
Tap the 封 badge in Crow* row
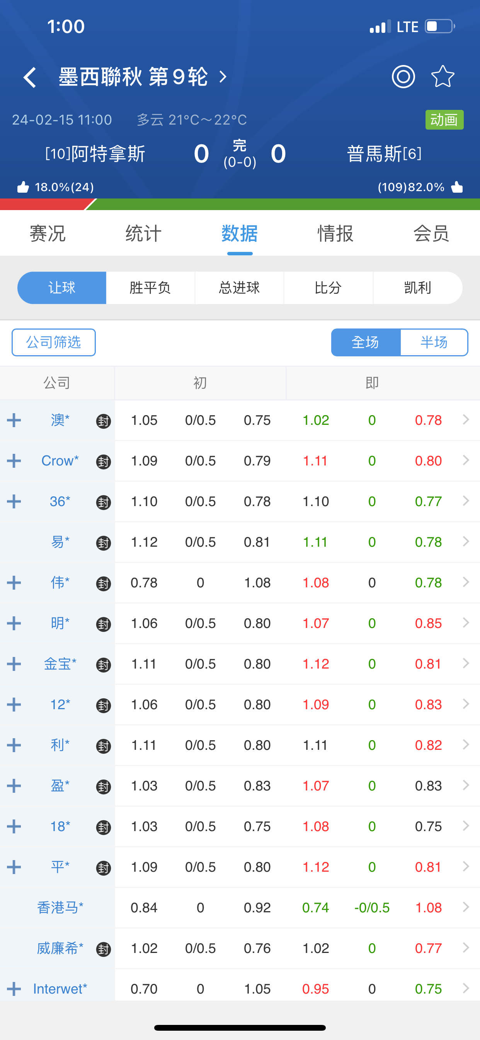click(x=103, y=462)
